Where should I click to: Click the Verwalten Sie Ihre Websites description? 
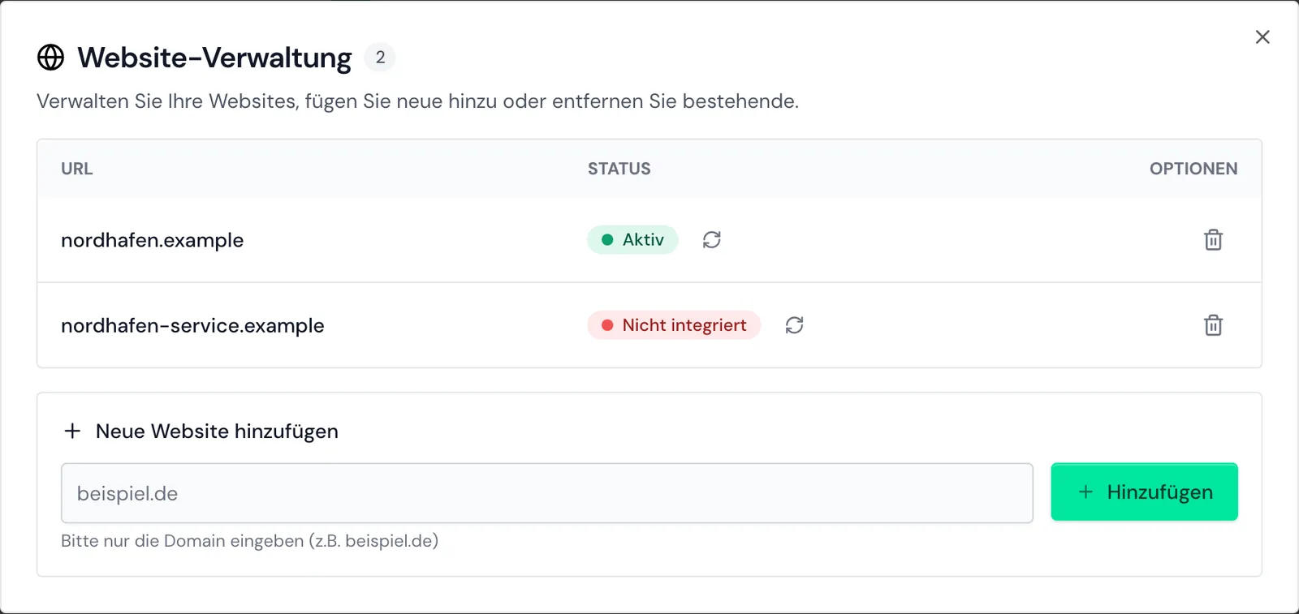[418, 101]
